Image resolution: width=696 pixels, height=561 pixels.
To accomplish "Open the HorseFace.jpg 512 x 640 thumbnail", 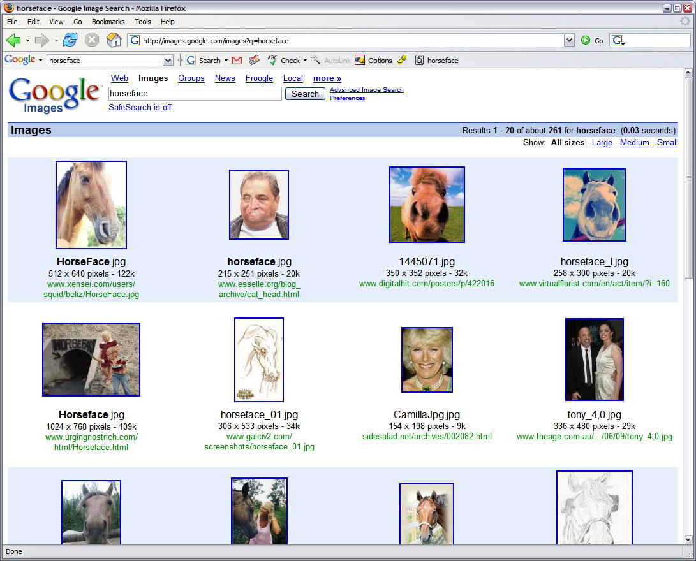I will pos(91,205).
